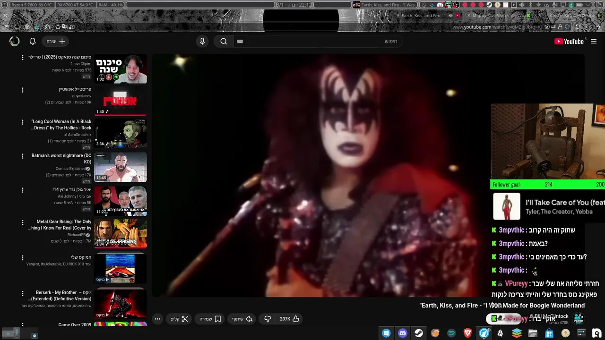Image resolution: width=605 pixels, height=340 pixels.
Task: Go to YouTube home via logo
Action: click(x=569, y=41)
